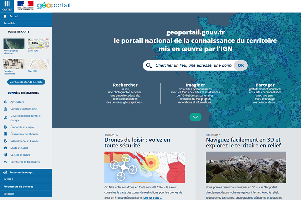Open the drone restriction map image
Screen dimensions: 301x200
144,167
